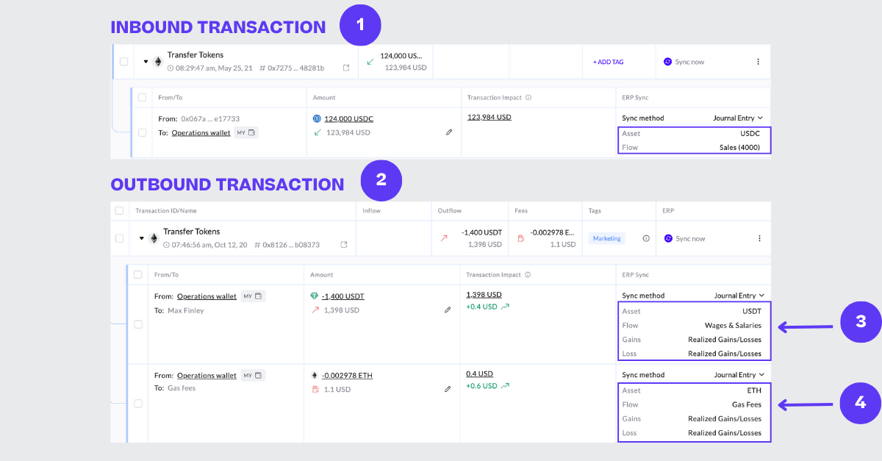Viewport: 882px width, 461px height.
Task: Click the Inflow column header
Action: pos(371,211)
